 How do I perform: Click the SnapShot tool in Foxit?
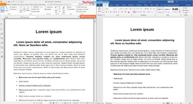[x=13, y=7]
